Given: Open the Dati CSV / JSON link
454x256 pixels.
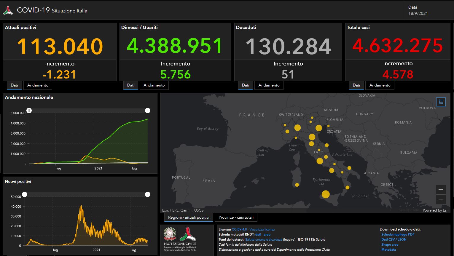Looking at the screenshot, I should pos(394,239).
